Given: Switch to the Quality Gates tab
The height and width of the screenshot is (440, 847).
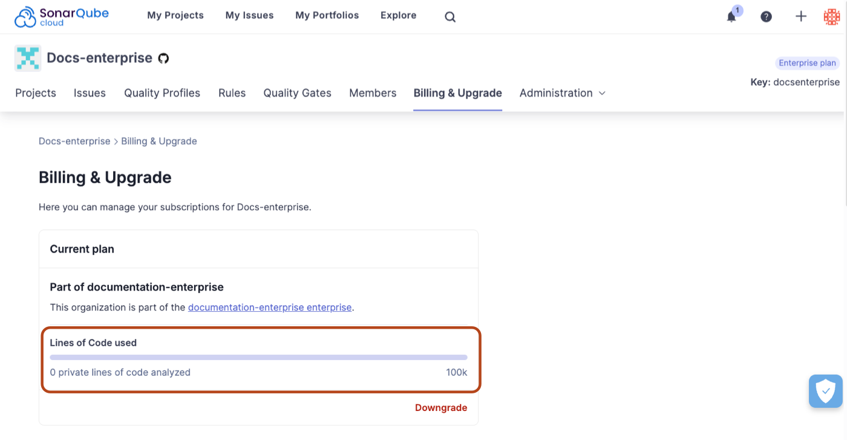Looking at the screenshot, I should [297, 93].
